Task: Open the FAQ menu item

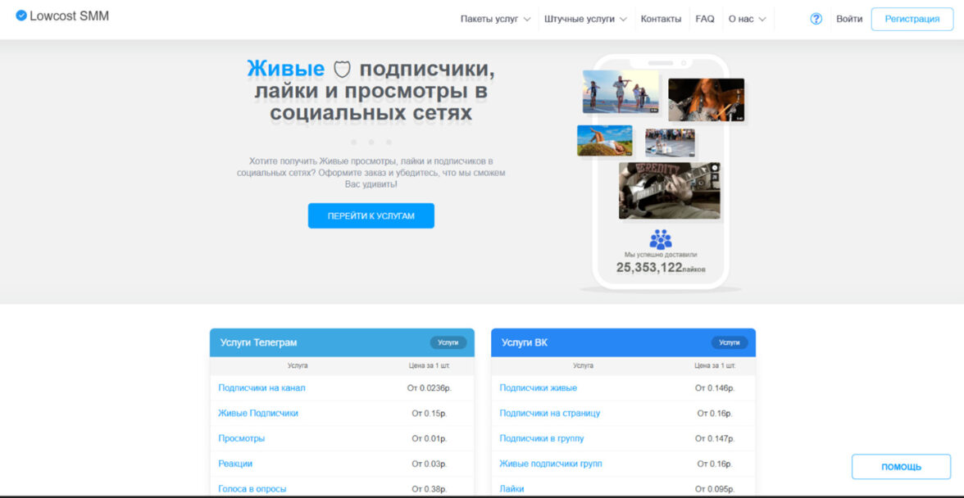Action: pos(705,19)
